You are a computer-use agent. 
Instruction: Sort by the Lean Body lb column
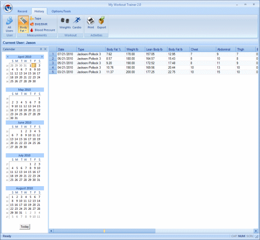(x=156, y=50)
